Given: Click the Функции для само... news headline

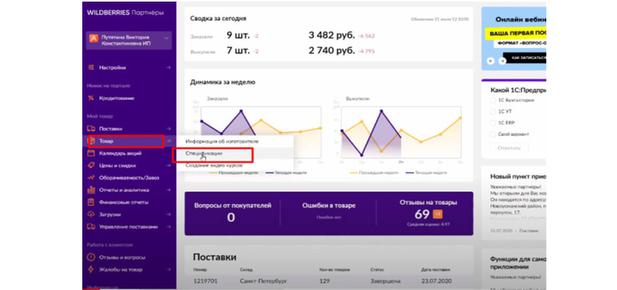Looking at the screenshot, I should coord(518,263).
